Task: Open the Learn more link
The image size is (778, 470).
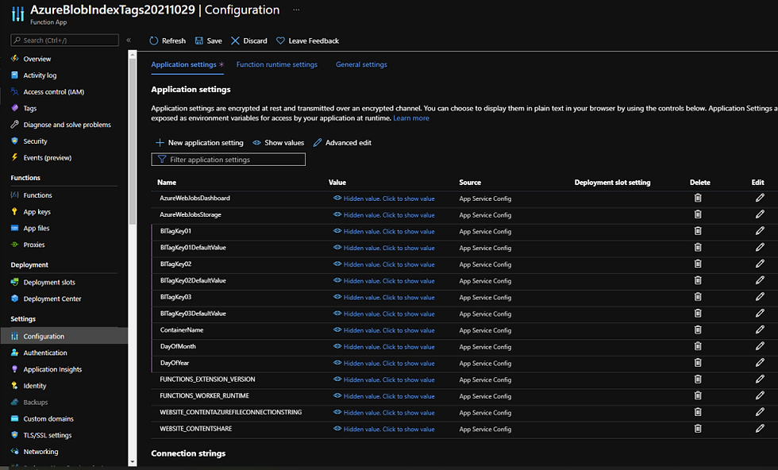Action: (411, 118)
